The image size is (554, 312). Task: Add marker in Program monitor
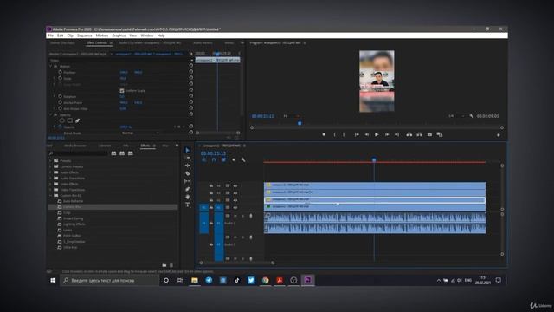[x=324, y=135]
